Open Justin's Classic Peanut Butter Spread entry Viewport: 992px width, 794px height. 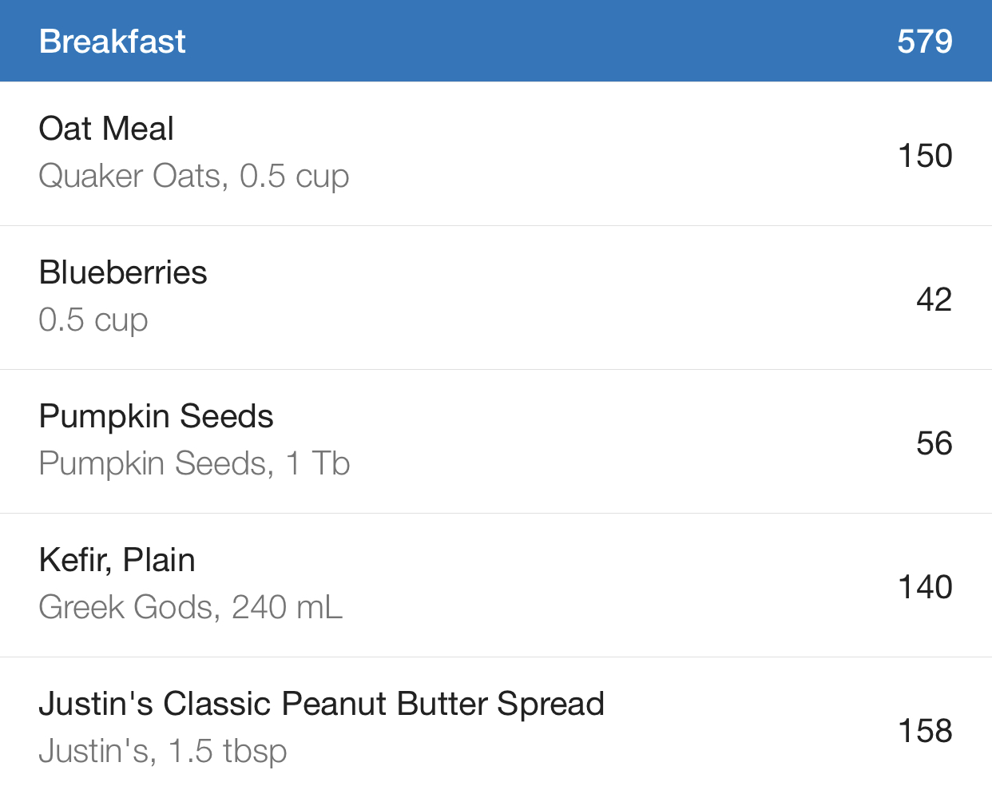pos(496,725)
